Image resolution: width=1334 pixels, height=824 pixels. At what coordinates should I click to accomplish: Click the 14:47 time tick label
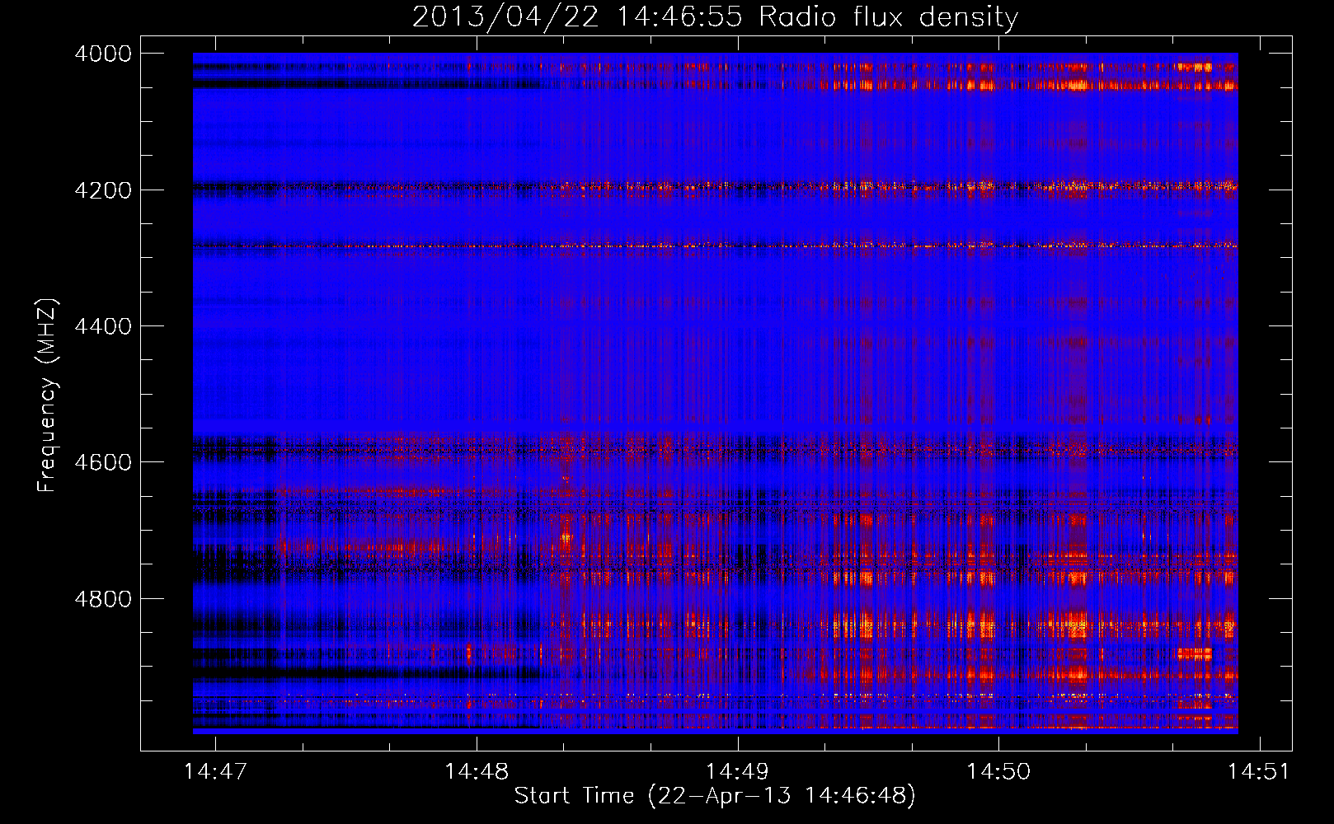click(x=215, y=771)
